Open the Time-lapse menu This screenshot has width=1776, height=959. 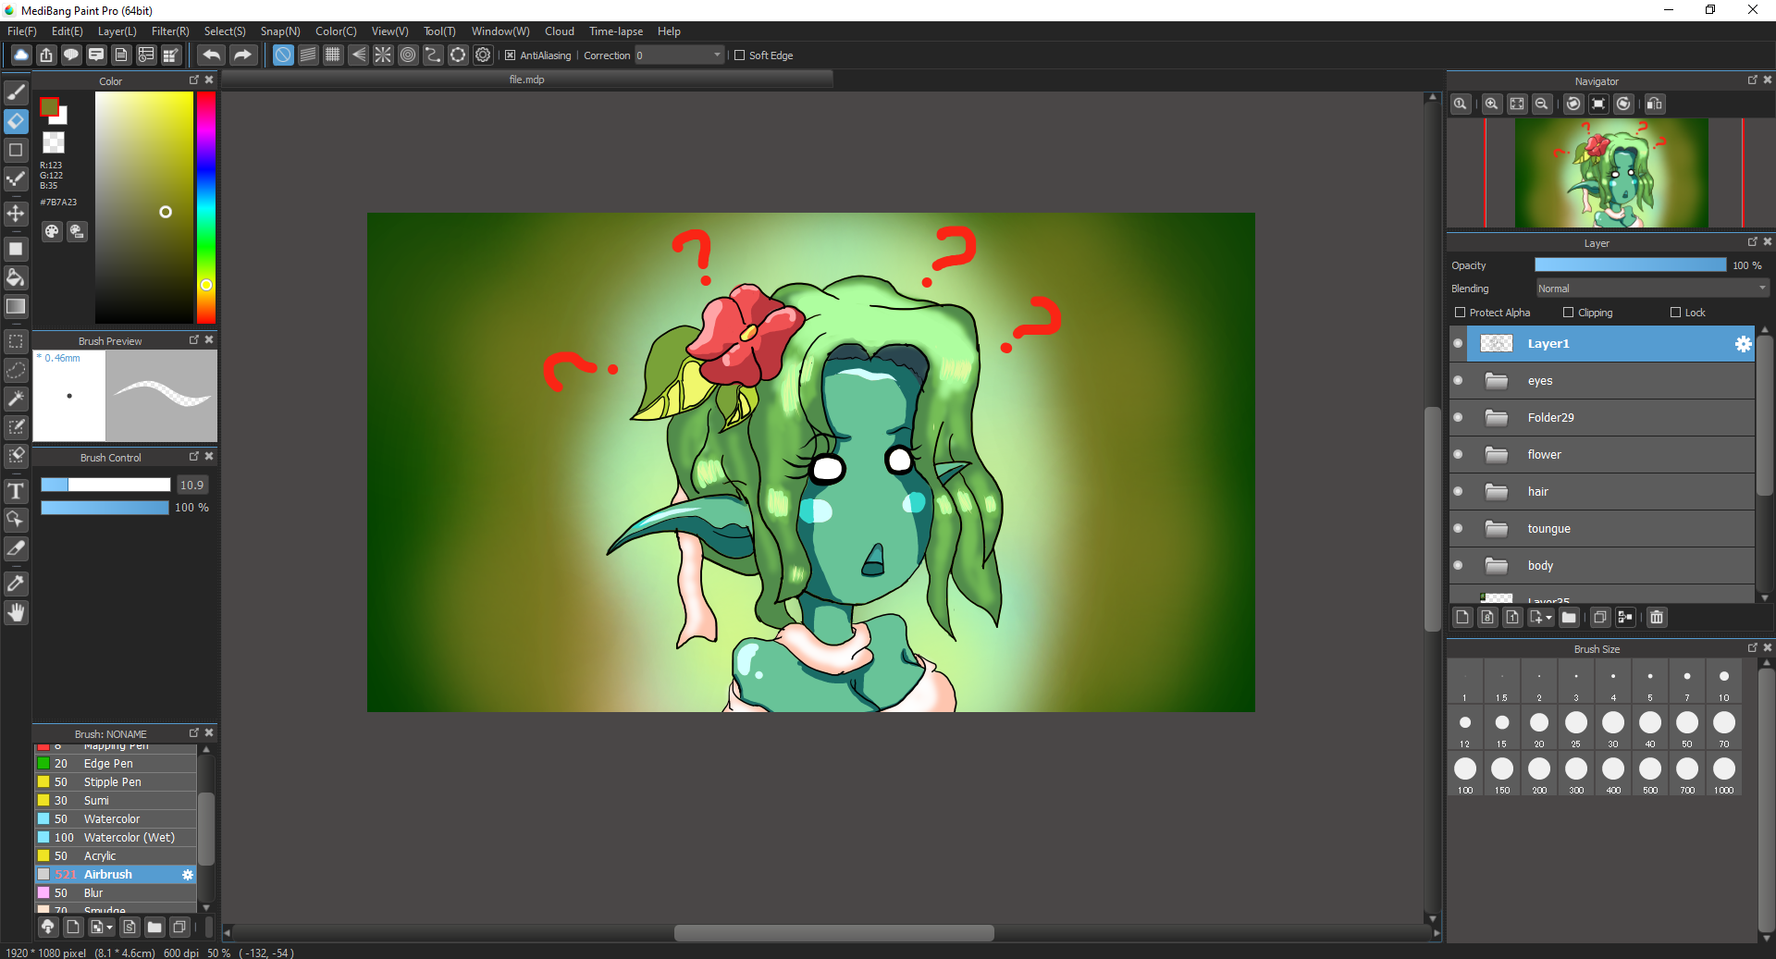tap(616, 31)
